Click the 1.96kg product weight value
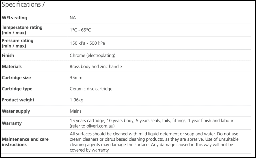The image size is (256, 158). pyautogui.click(x=77, y=100)
